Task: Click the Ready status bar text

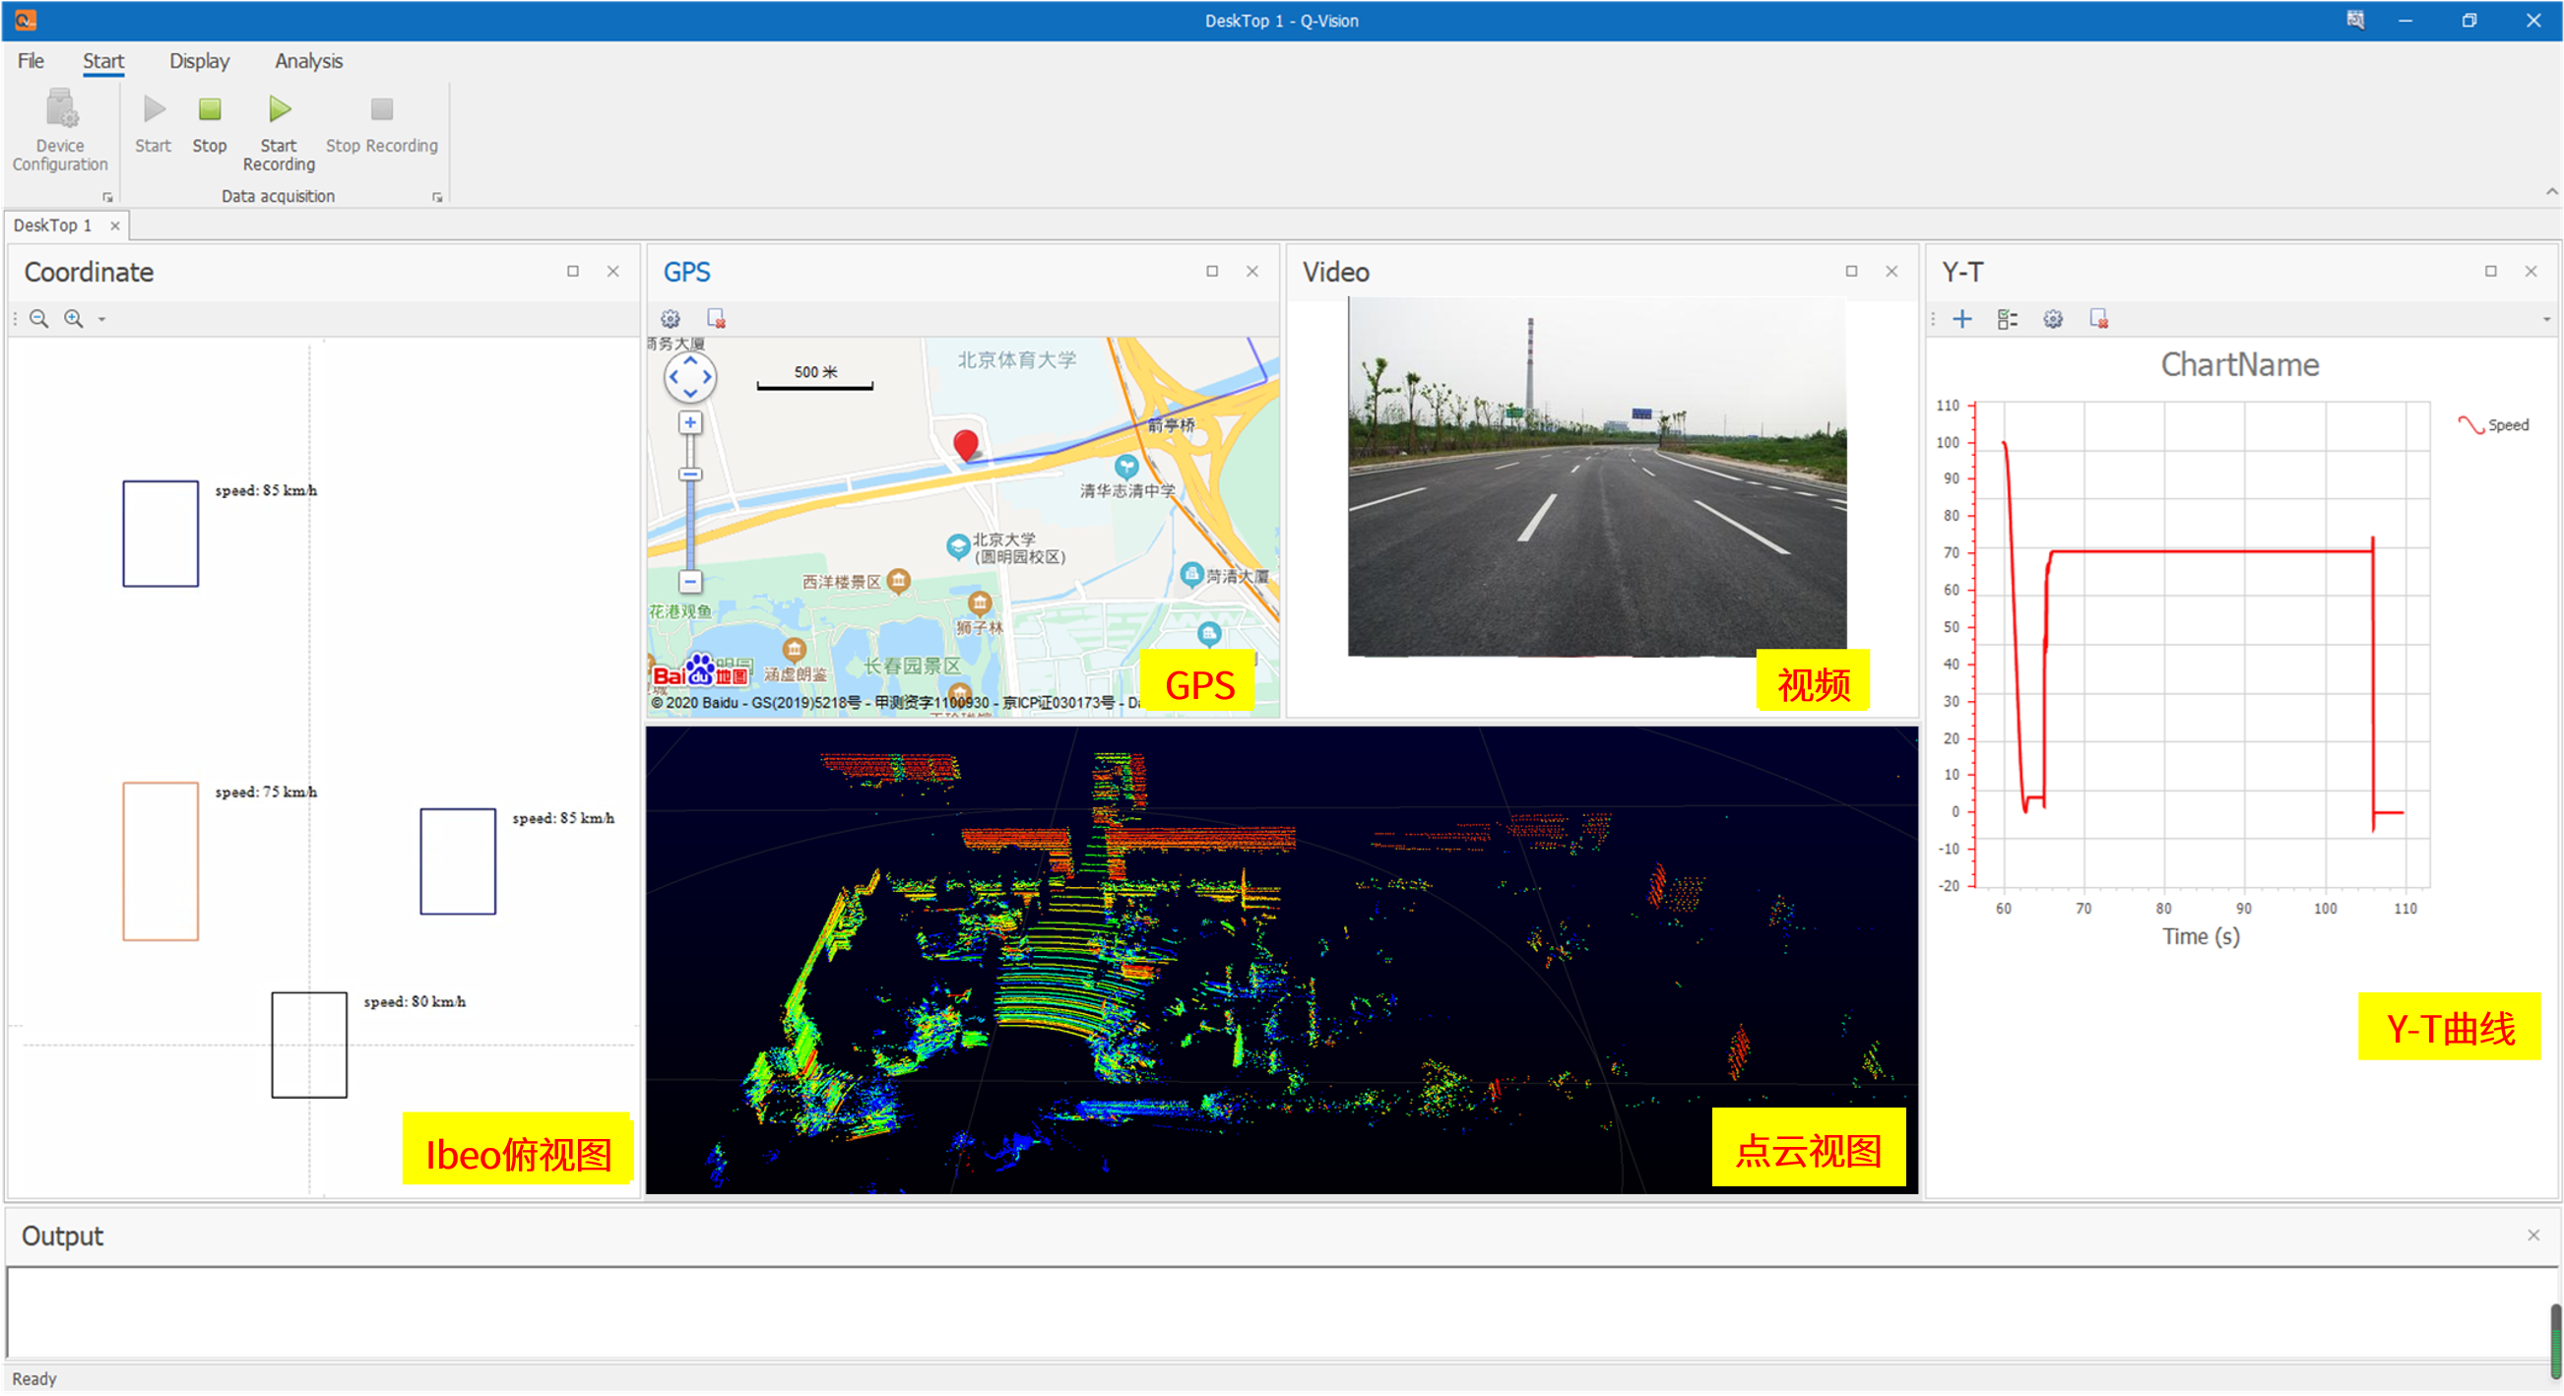Action: coord(33,1378)
